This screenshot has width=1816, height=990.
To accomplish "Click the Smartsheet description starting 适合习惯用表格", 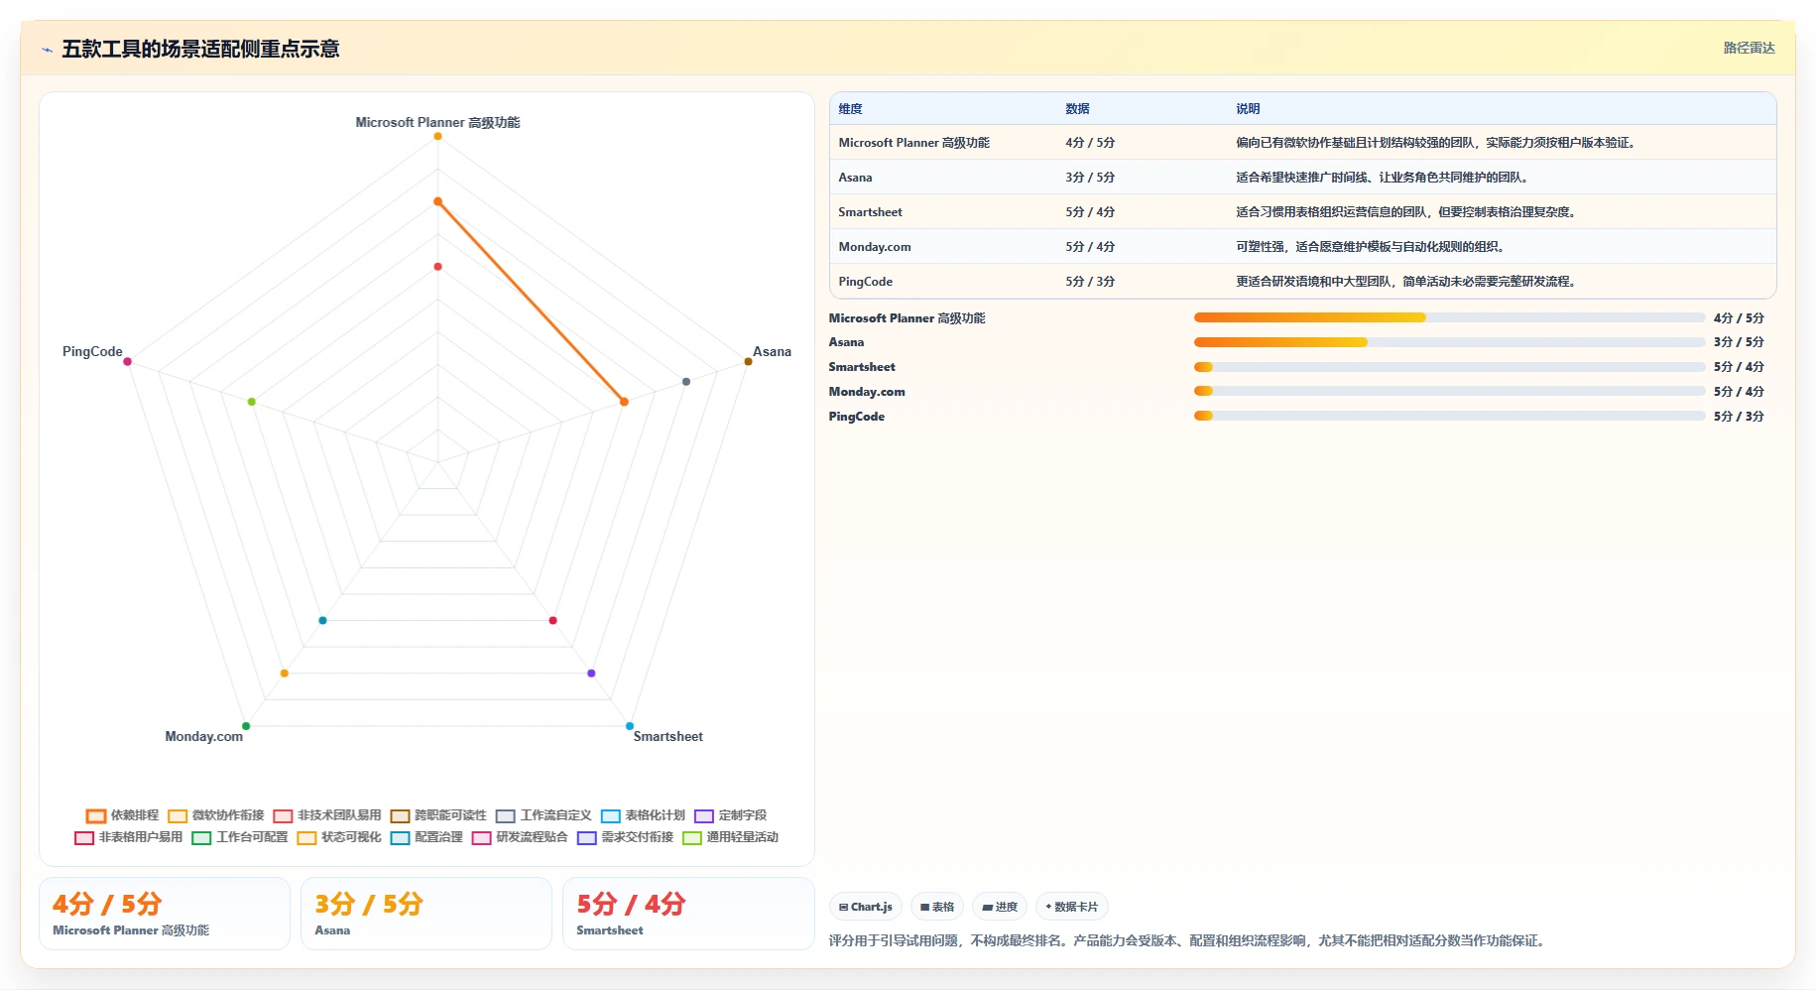I will [1406, 212].
